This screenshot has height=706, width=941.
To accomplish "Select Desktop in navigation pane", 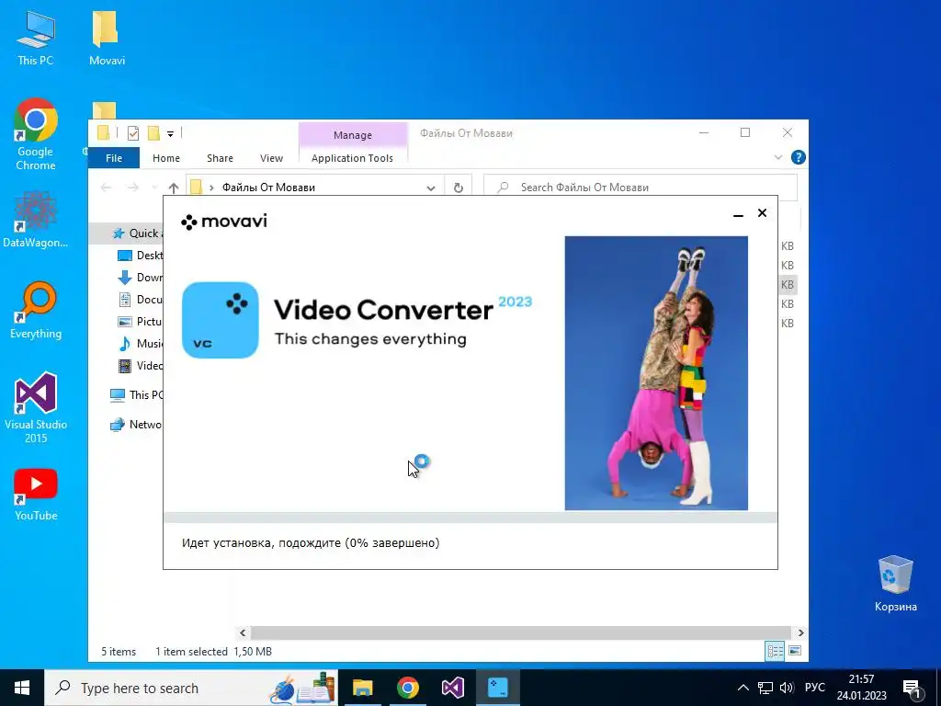I will pyautogui.click(x=141, y=256).
